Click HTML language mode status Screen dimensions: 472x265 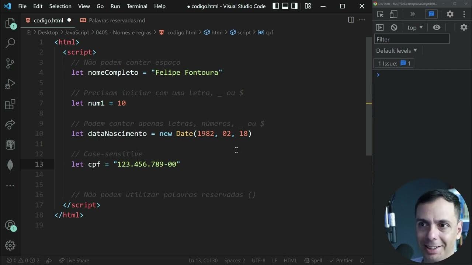tap(290, 260)
